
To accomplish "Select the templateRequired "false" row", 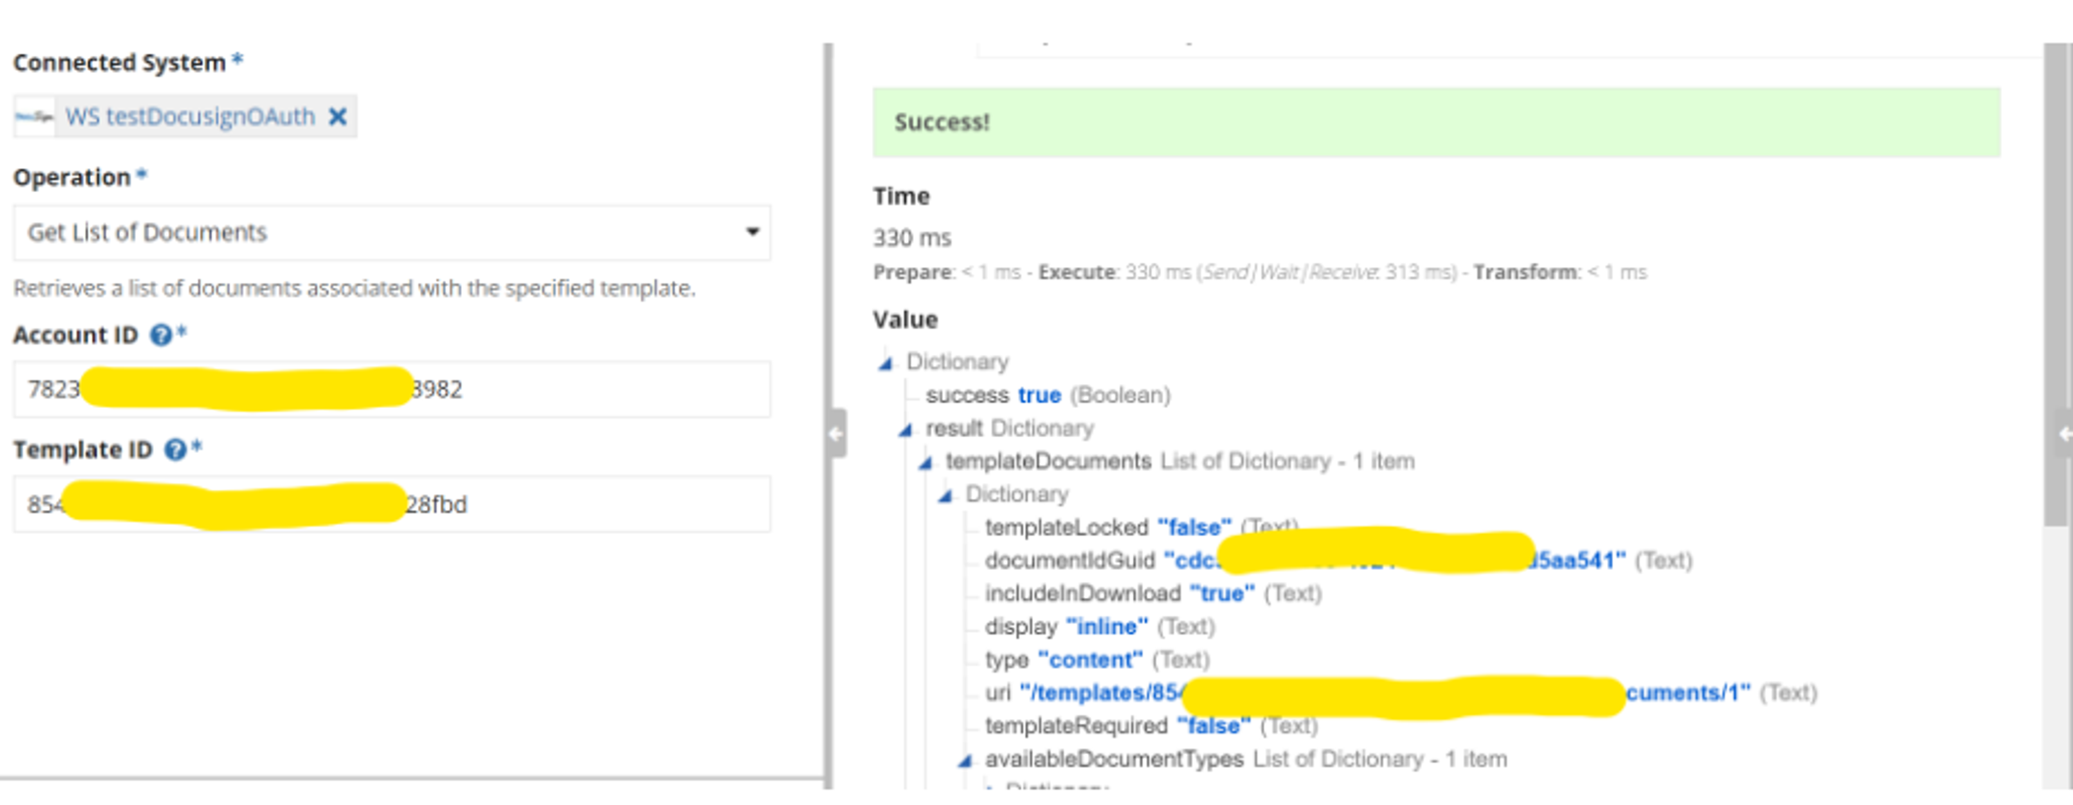I will pos(1151,726).
